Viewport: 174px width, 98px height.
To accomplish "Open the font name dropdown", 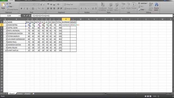I will click(x=33, y=4).
